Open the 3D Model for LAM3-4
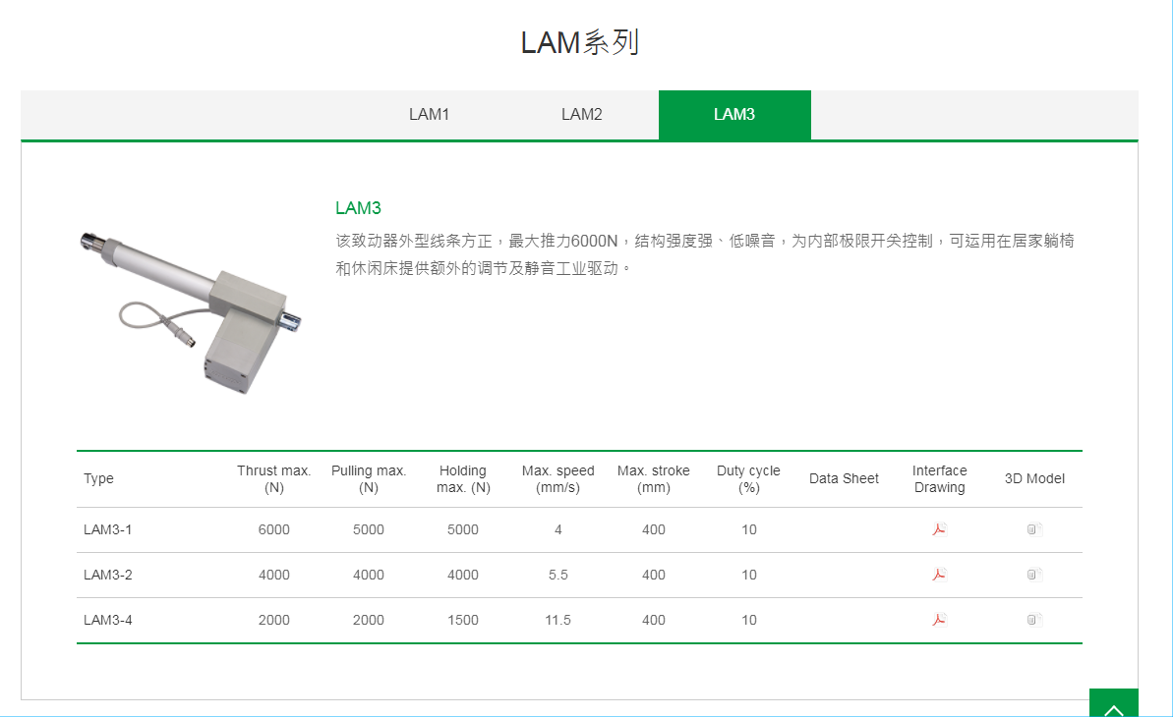This screenshot has width=1173, height=717. click(1032, 620)
